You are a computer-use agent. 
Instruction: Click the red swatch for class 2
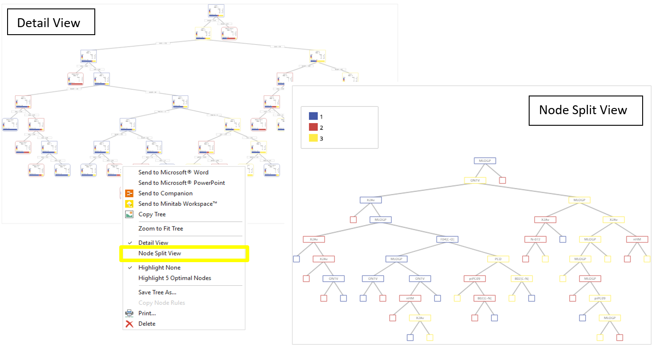(x=313, y=127)
